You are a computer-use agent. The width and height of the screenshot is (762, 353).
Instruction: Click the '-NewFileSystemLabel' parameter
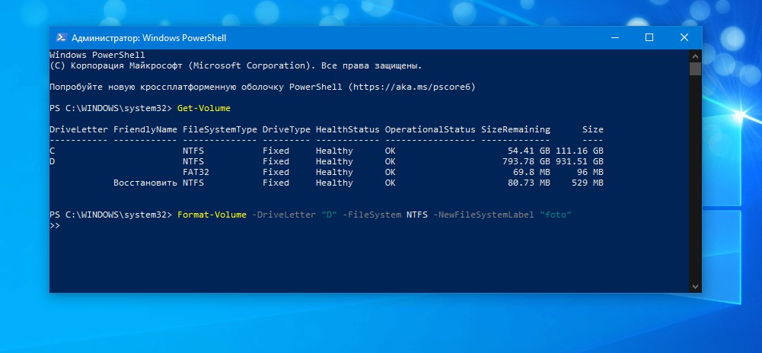[x=483, y=215]
